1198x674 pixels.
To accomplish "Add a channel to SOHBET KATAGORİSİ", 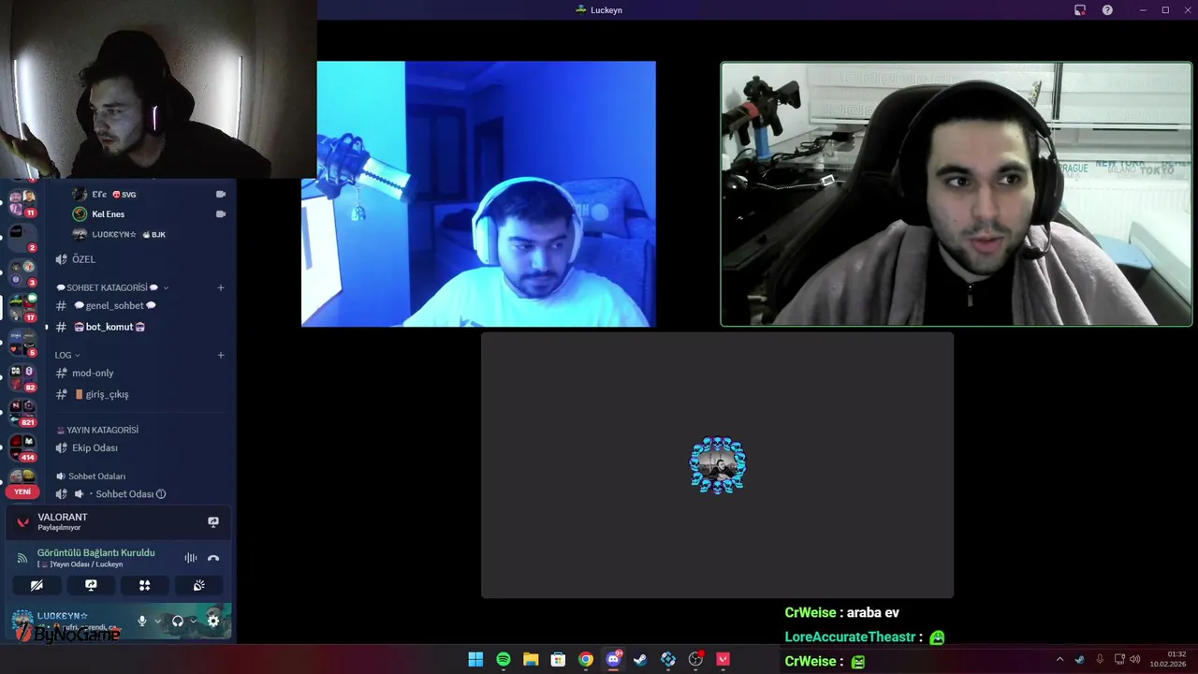I will point(221,287).
